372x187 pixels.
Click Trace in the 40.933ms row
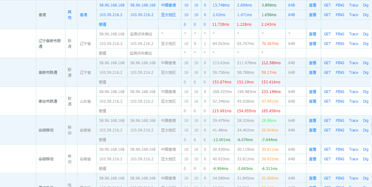click(x=354, y=159)
